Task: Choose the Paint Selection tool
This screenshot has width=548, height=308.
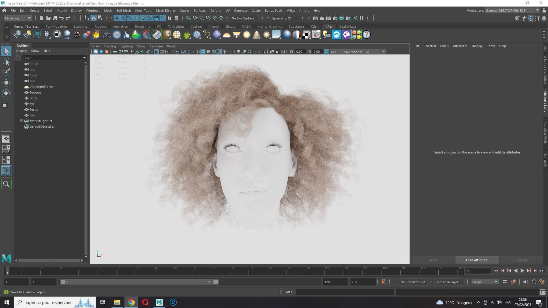Action: (6, 72)
